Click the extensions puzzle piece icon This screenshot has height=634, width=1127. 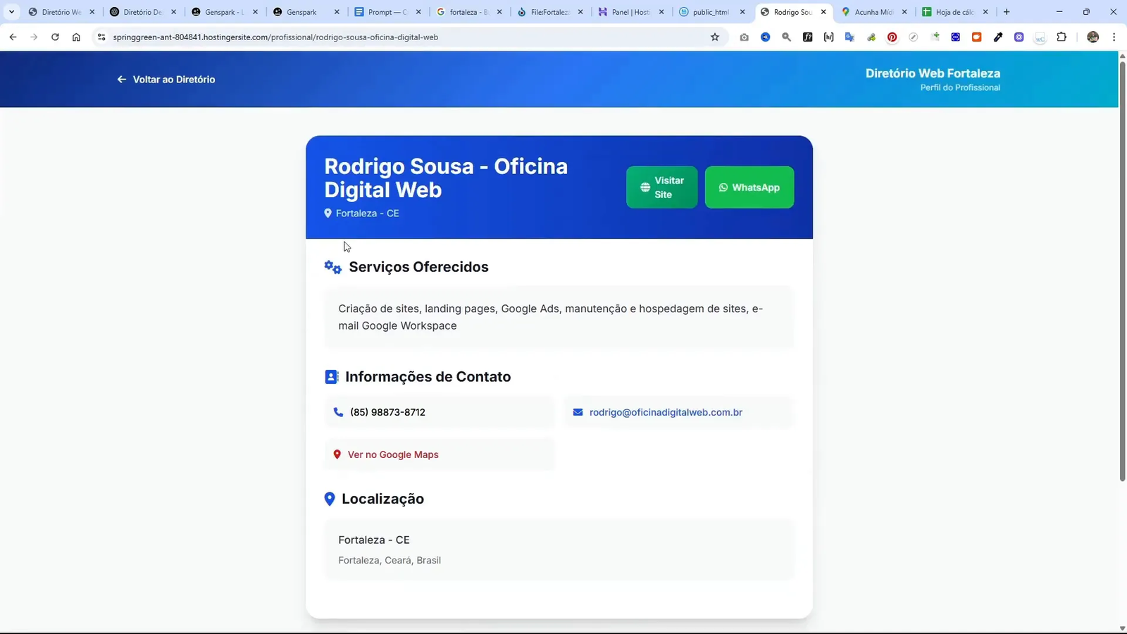click(1064, 37)
